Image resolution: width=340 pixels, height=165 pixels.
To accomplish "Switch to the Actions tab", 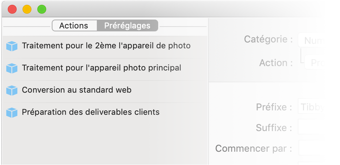I will tap(74, 26).
